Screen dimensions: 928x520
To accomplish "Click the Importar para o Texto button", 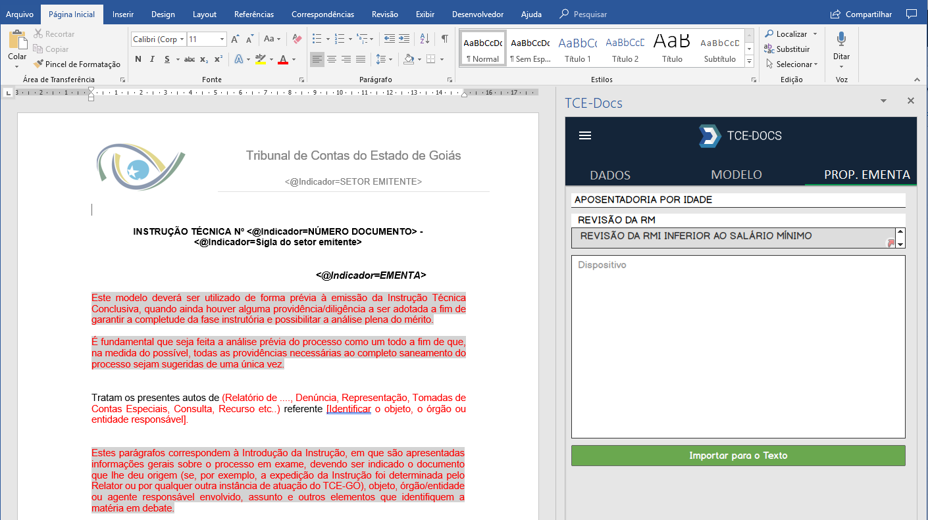I will pos(738,456).
